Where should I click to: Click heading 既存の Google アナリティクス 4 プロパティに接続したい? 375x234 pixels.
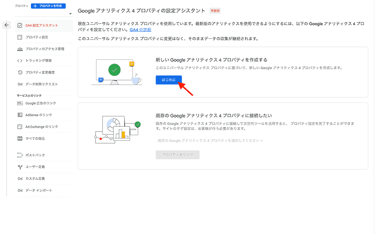(214, 116)
